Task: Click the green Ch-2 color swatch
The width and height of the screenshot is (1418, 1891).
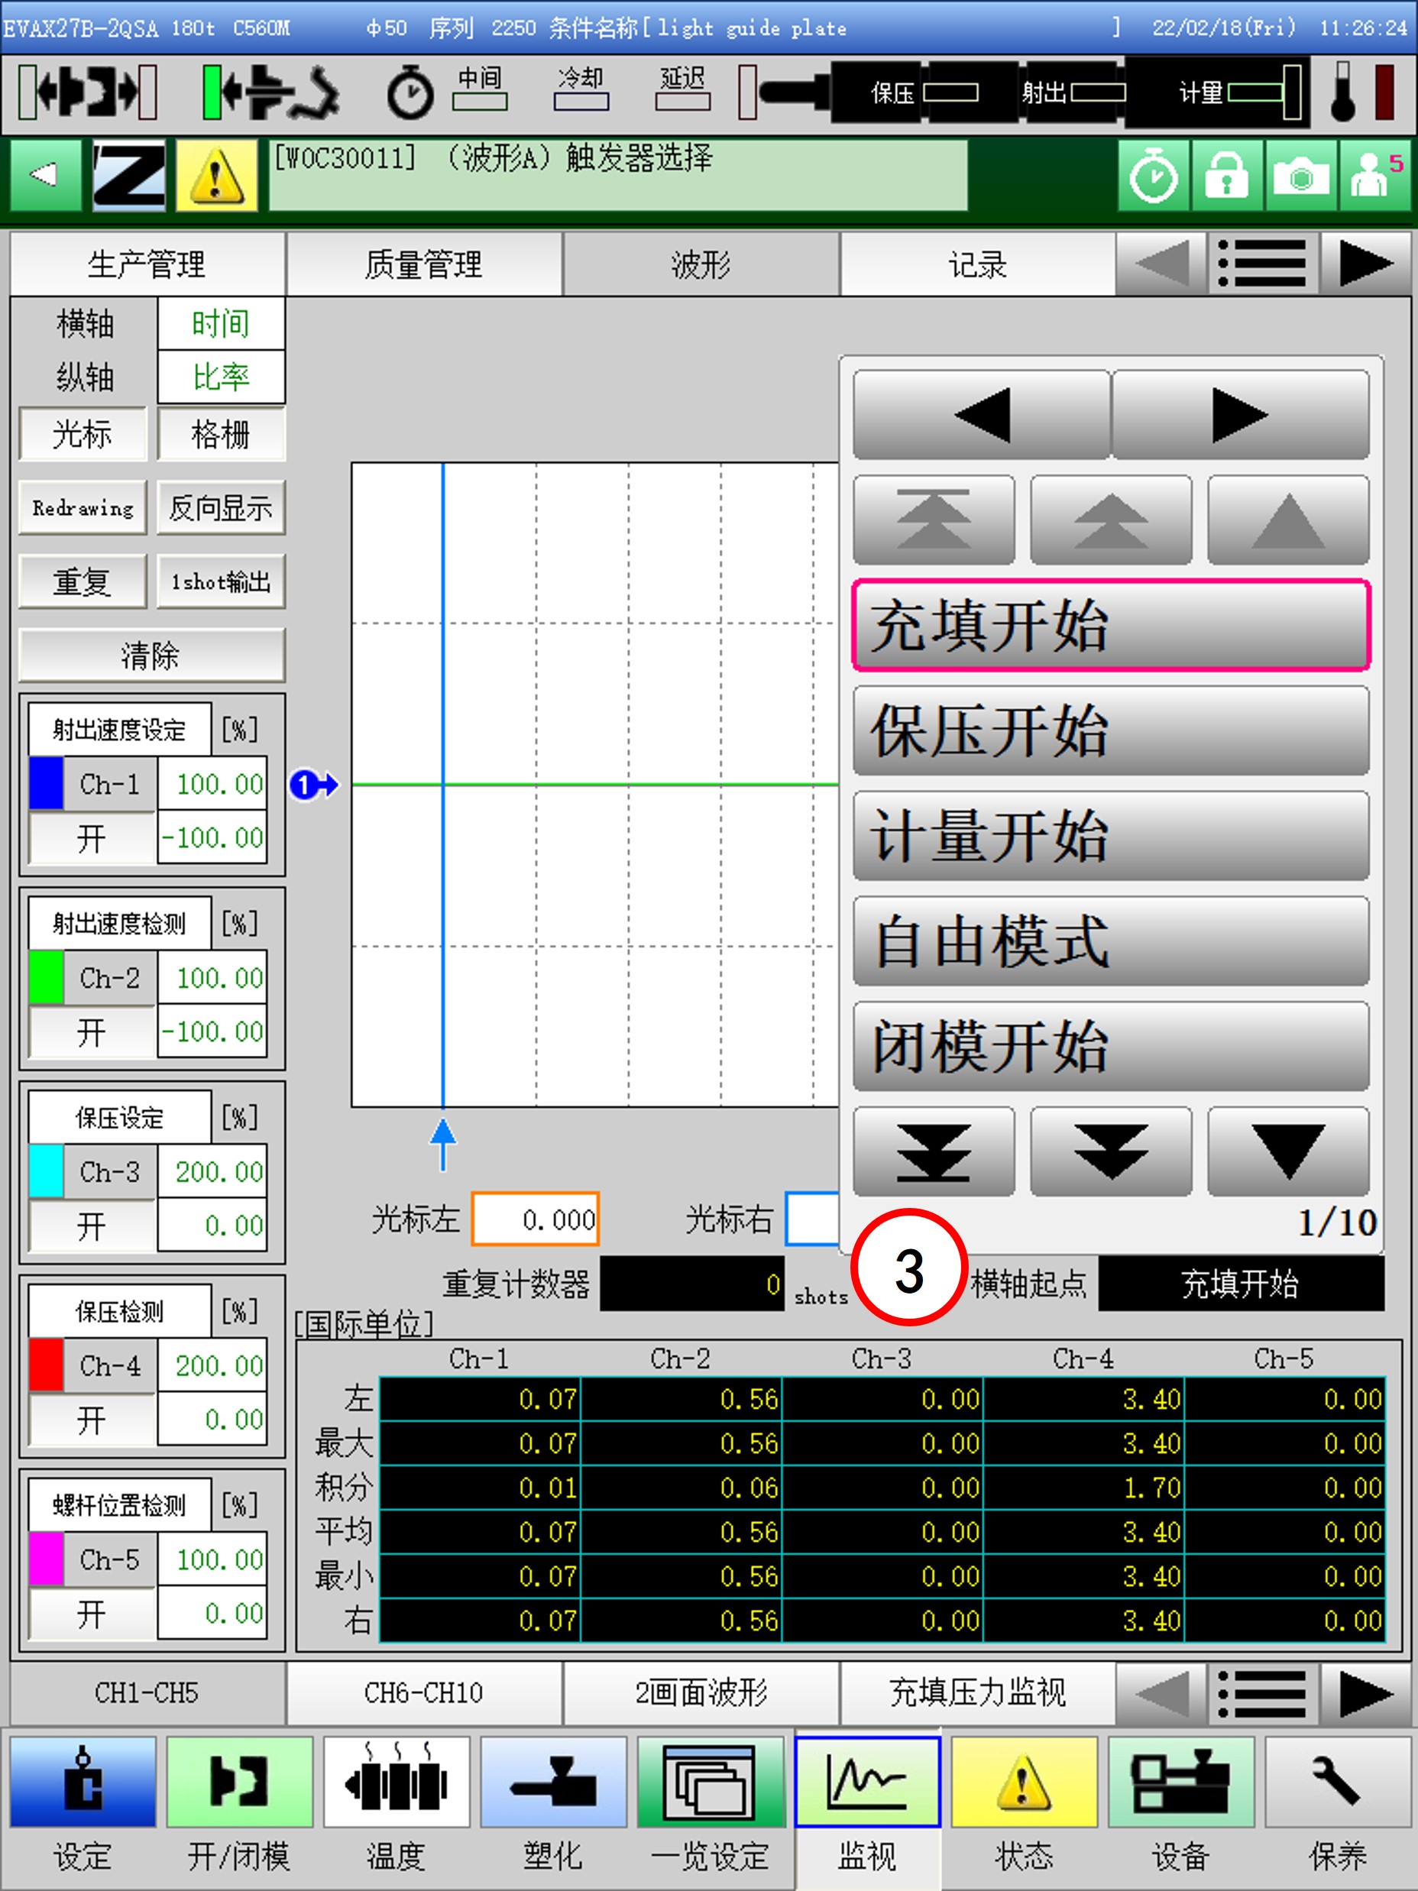Action: tap(46, 977)
